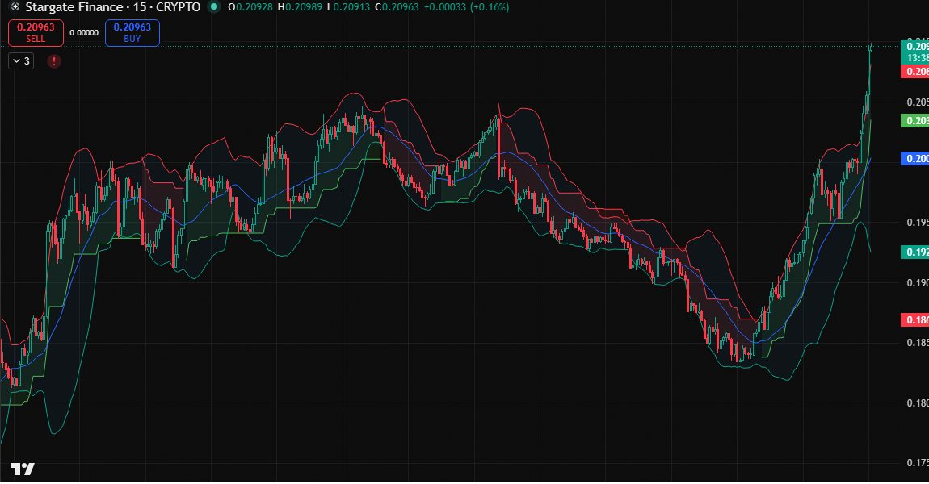Expand the indicators legend showing 3
This screenshot has height=484, width=929.
pos(21,60)
